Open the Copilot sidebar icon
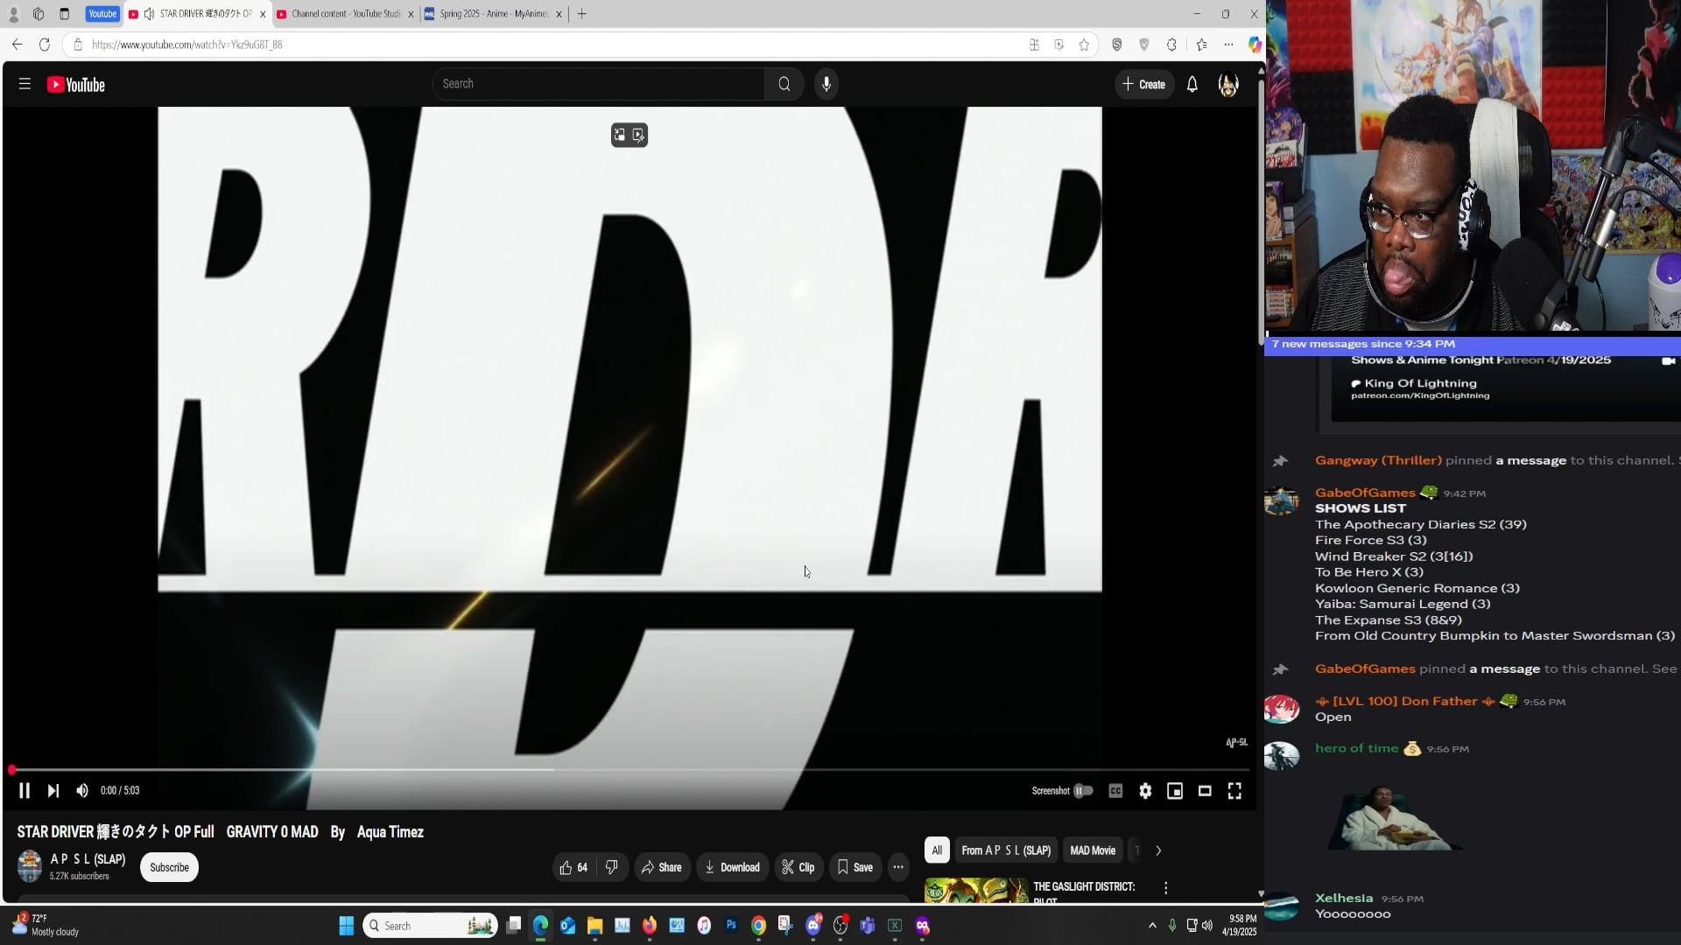Screen dimensions: 1681x945 point(1255,45)
